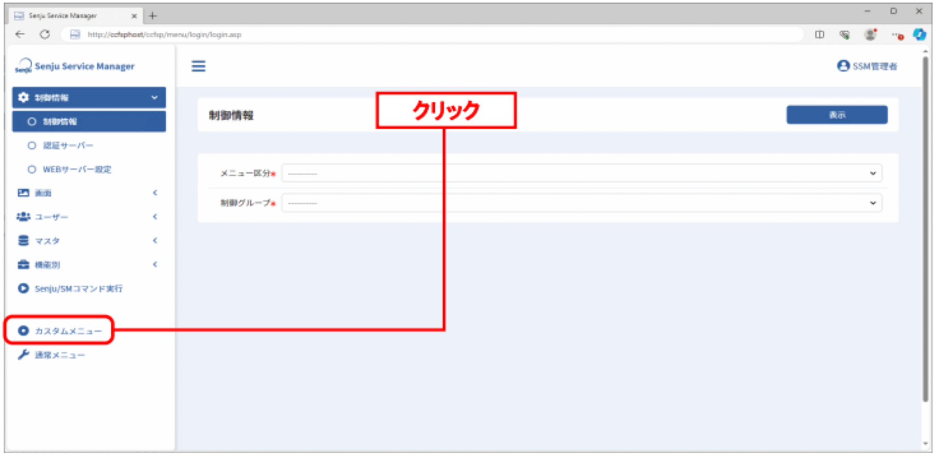Open the browser profile avatar icon

click(870, 35)
